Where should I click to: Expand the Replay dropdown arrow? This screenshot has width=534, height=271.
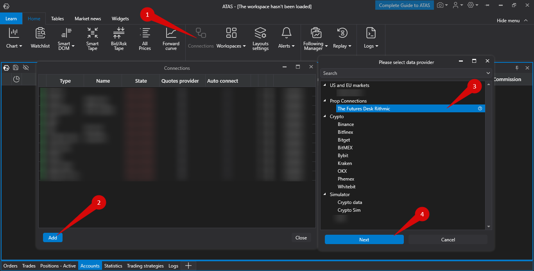[x=350, y=46]
